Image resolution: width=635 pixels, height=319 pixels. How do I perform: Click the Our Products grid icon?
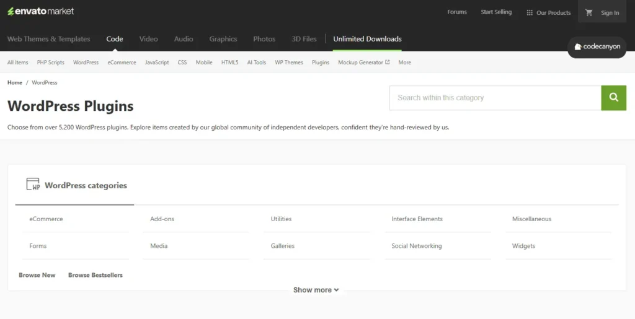click(530, 12)
